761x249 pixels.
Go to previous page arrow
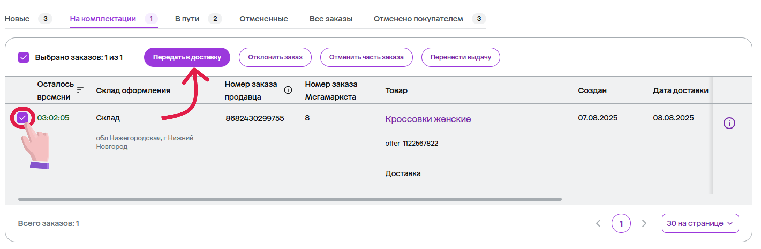point(598,223)
